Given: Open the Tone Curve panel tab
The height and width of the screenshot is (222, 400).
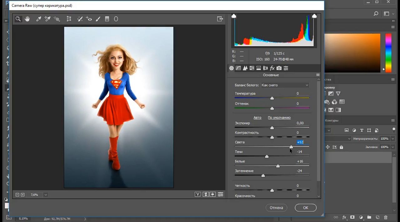Looking at the screenshot, I should (238, 68).
